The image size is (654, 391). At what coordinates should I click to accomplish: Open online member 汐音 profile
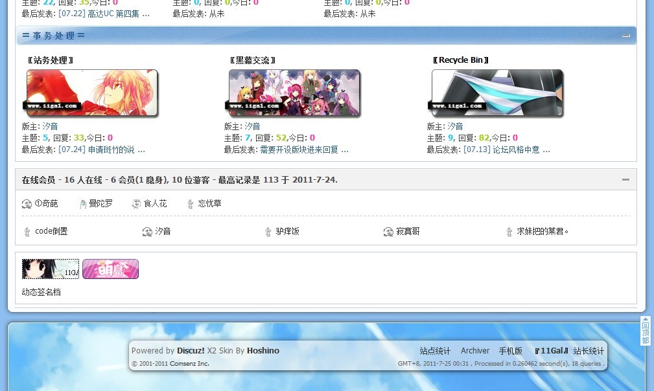point(163,231)
